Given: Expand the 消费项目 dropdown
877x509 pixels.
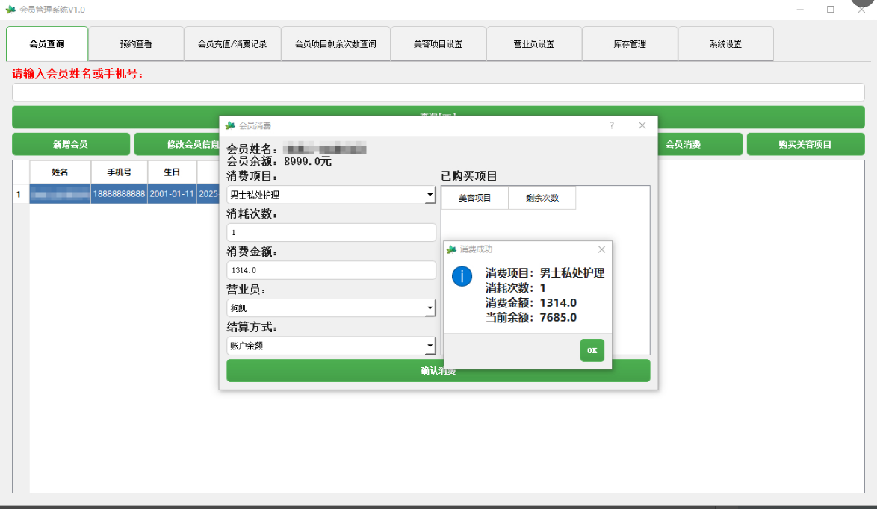Looking at the screenshot, I should pos(430,196).
